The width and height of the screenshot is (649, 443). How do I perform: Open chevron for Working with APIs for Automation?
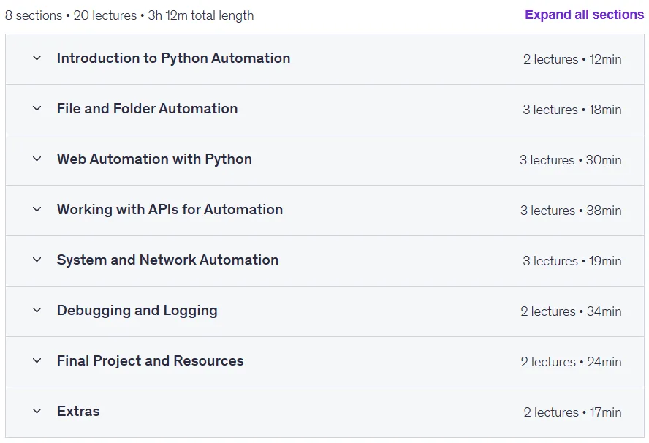click(37, 210)
